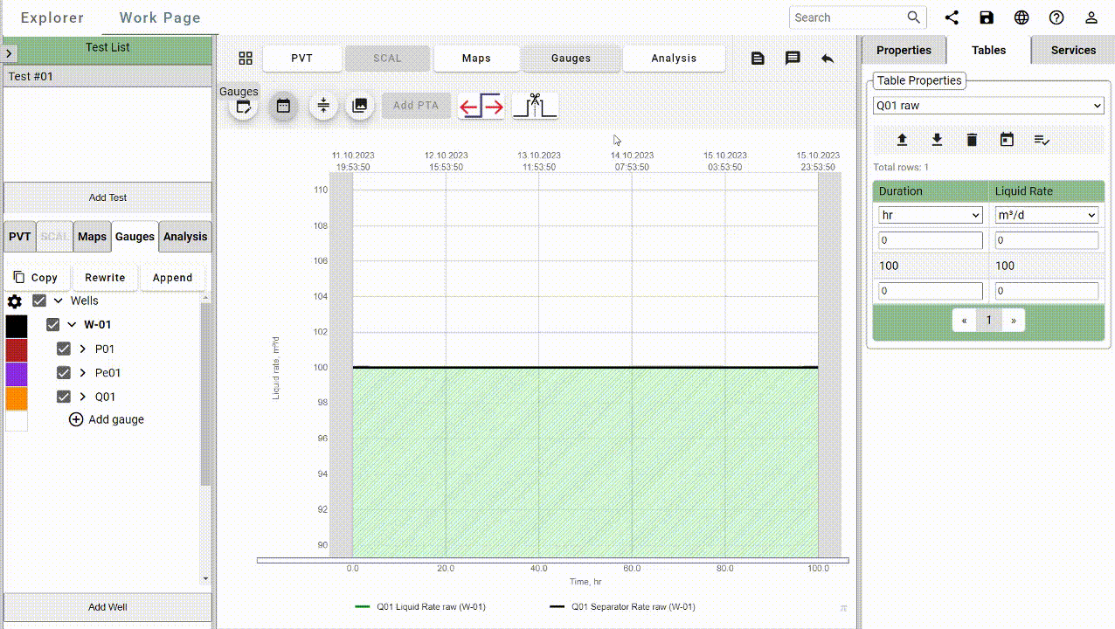Click the orange Q01 color swatch
1115x629 pixels.
[x=17, y=398]
